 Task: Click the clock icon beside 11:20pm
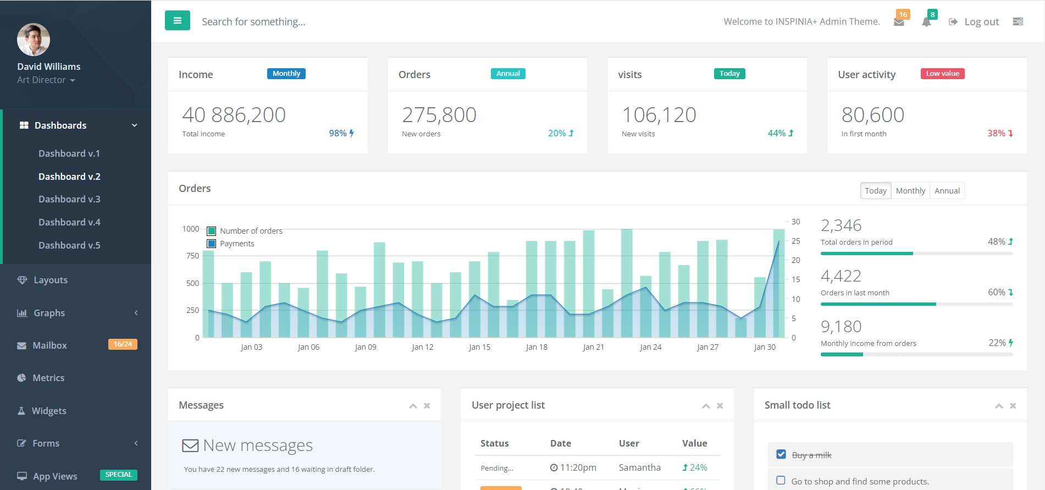tap(554, 467)
